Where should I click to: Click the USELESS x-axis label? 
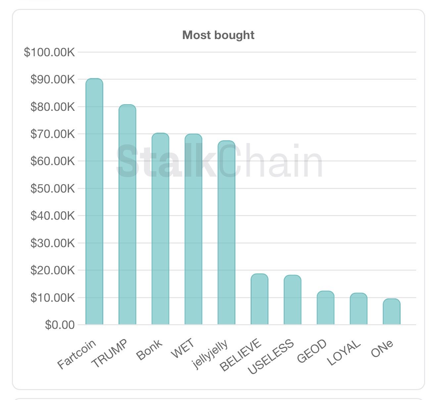click(x=271, y=357)
